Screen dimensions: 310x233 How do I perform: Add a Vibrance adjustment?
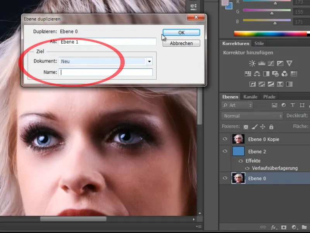click(289, 63)
